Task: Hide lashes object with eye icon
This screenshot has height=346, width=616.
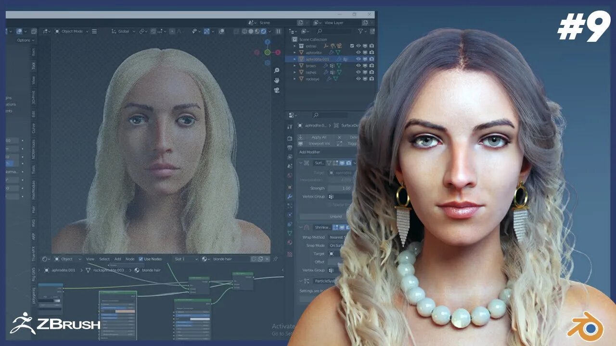Action: (358, 72)
